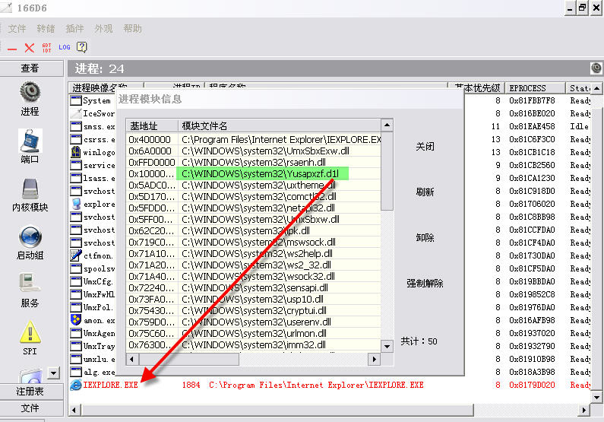Select the 服务 services icon
Screen dimensions: 604x422
[30, 284]
